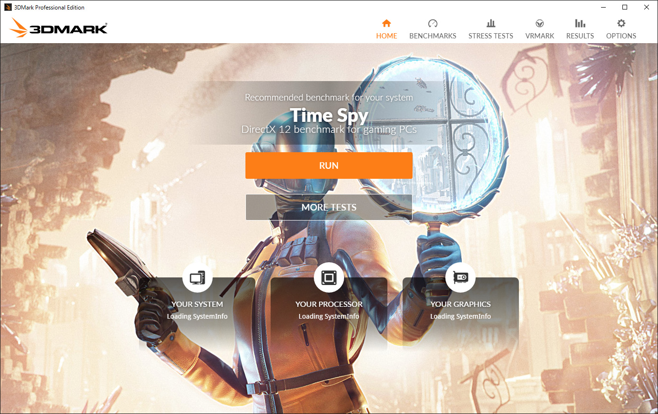Click the Benchmarks gauge icon
Image resolution: width=658 pixels, height=414 pixels.
pos(432,23)
